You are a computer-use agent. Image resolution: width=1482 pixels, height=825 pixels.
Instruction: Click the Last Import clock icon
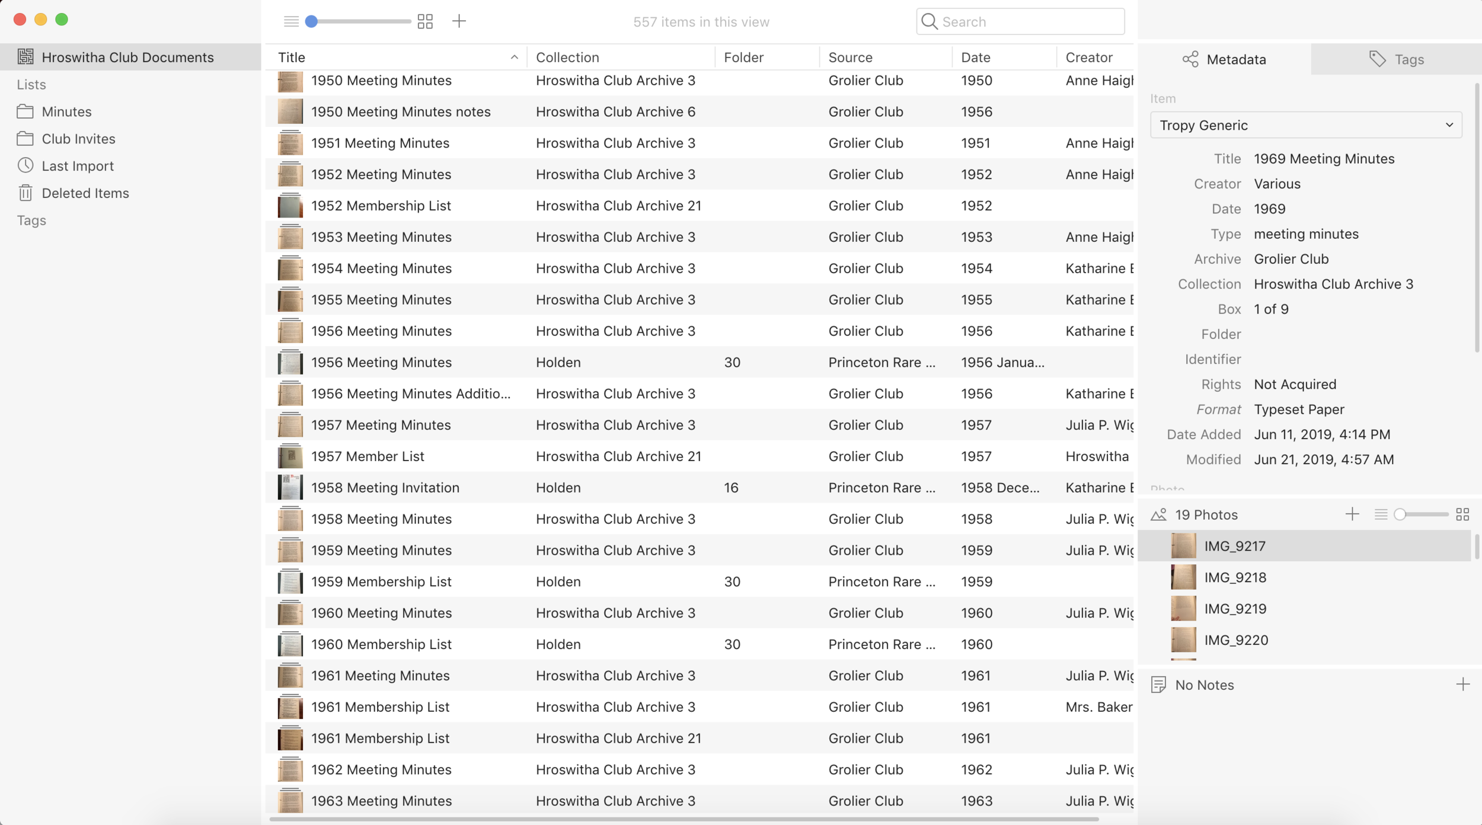tap(25, 165)
